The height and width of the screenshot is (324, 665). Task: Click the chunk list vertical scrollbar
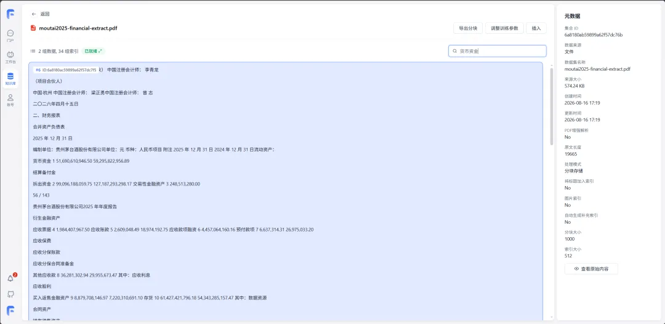(551, 107)
